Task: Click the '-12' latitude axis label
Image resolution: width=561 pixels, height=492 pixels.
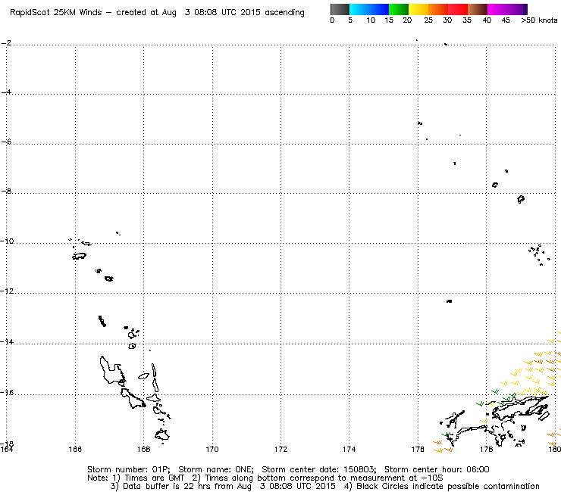Action: pos(7,291)
